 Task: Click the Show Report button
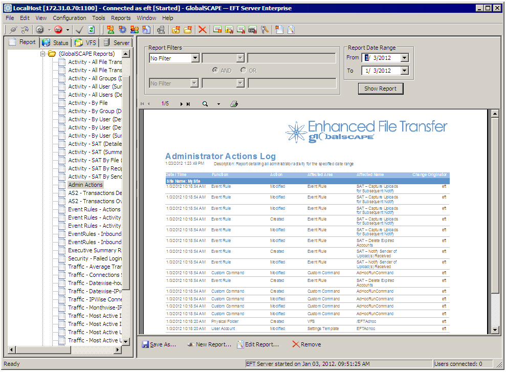[x=381, y=89]
